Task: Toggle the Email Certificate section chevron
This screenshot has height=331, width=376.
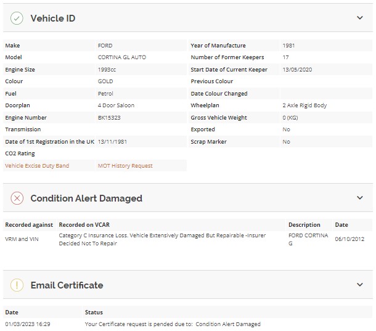Action: (x=360, y=285)
